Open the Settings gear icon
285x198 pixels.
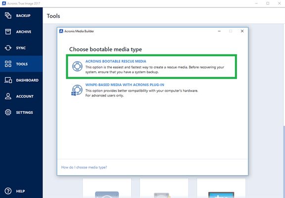click(x=8, y=112)
